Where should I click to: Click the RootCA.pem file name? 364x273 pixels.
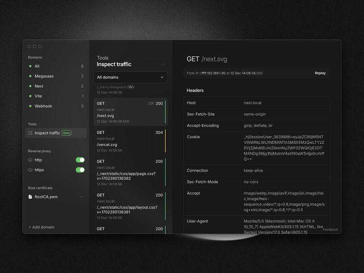click(46, 197)
